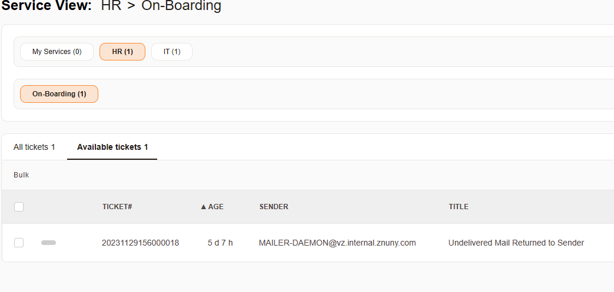Click the gray priority indicator in ticket row
Viewport: 614px width, 292px height.
click(x=48, y=243)
